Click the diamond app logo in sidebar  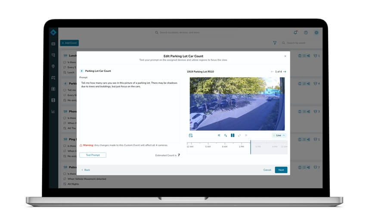tap(53, 32)
